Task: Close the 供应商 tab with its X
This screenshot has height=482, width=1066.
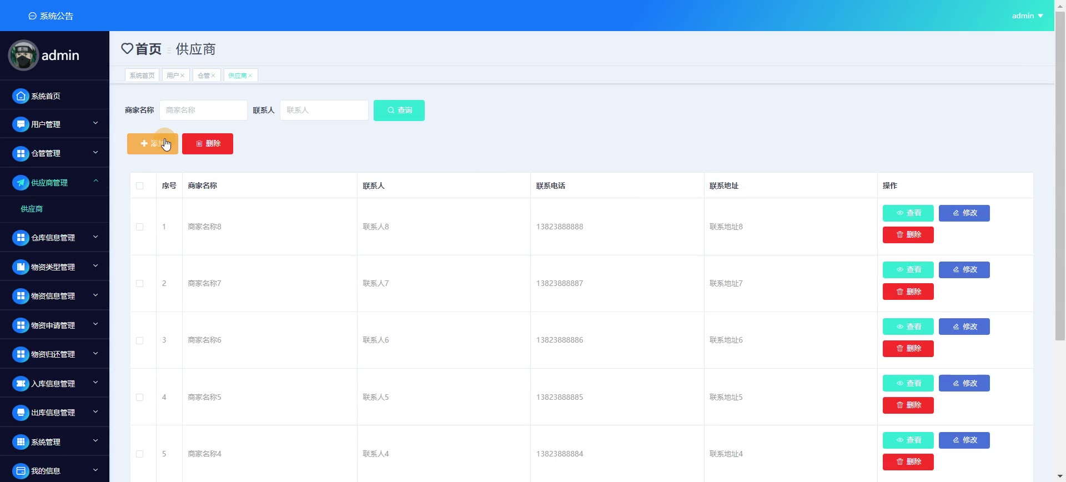Action: click(250, 76)
